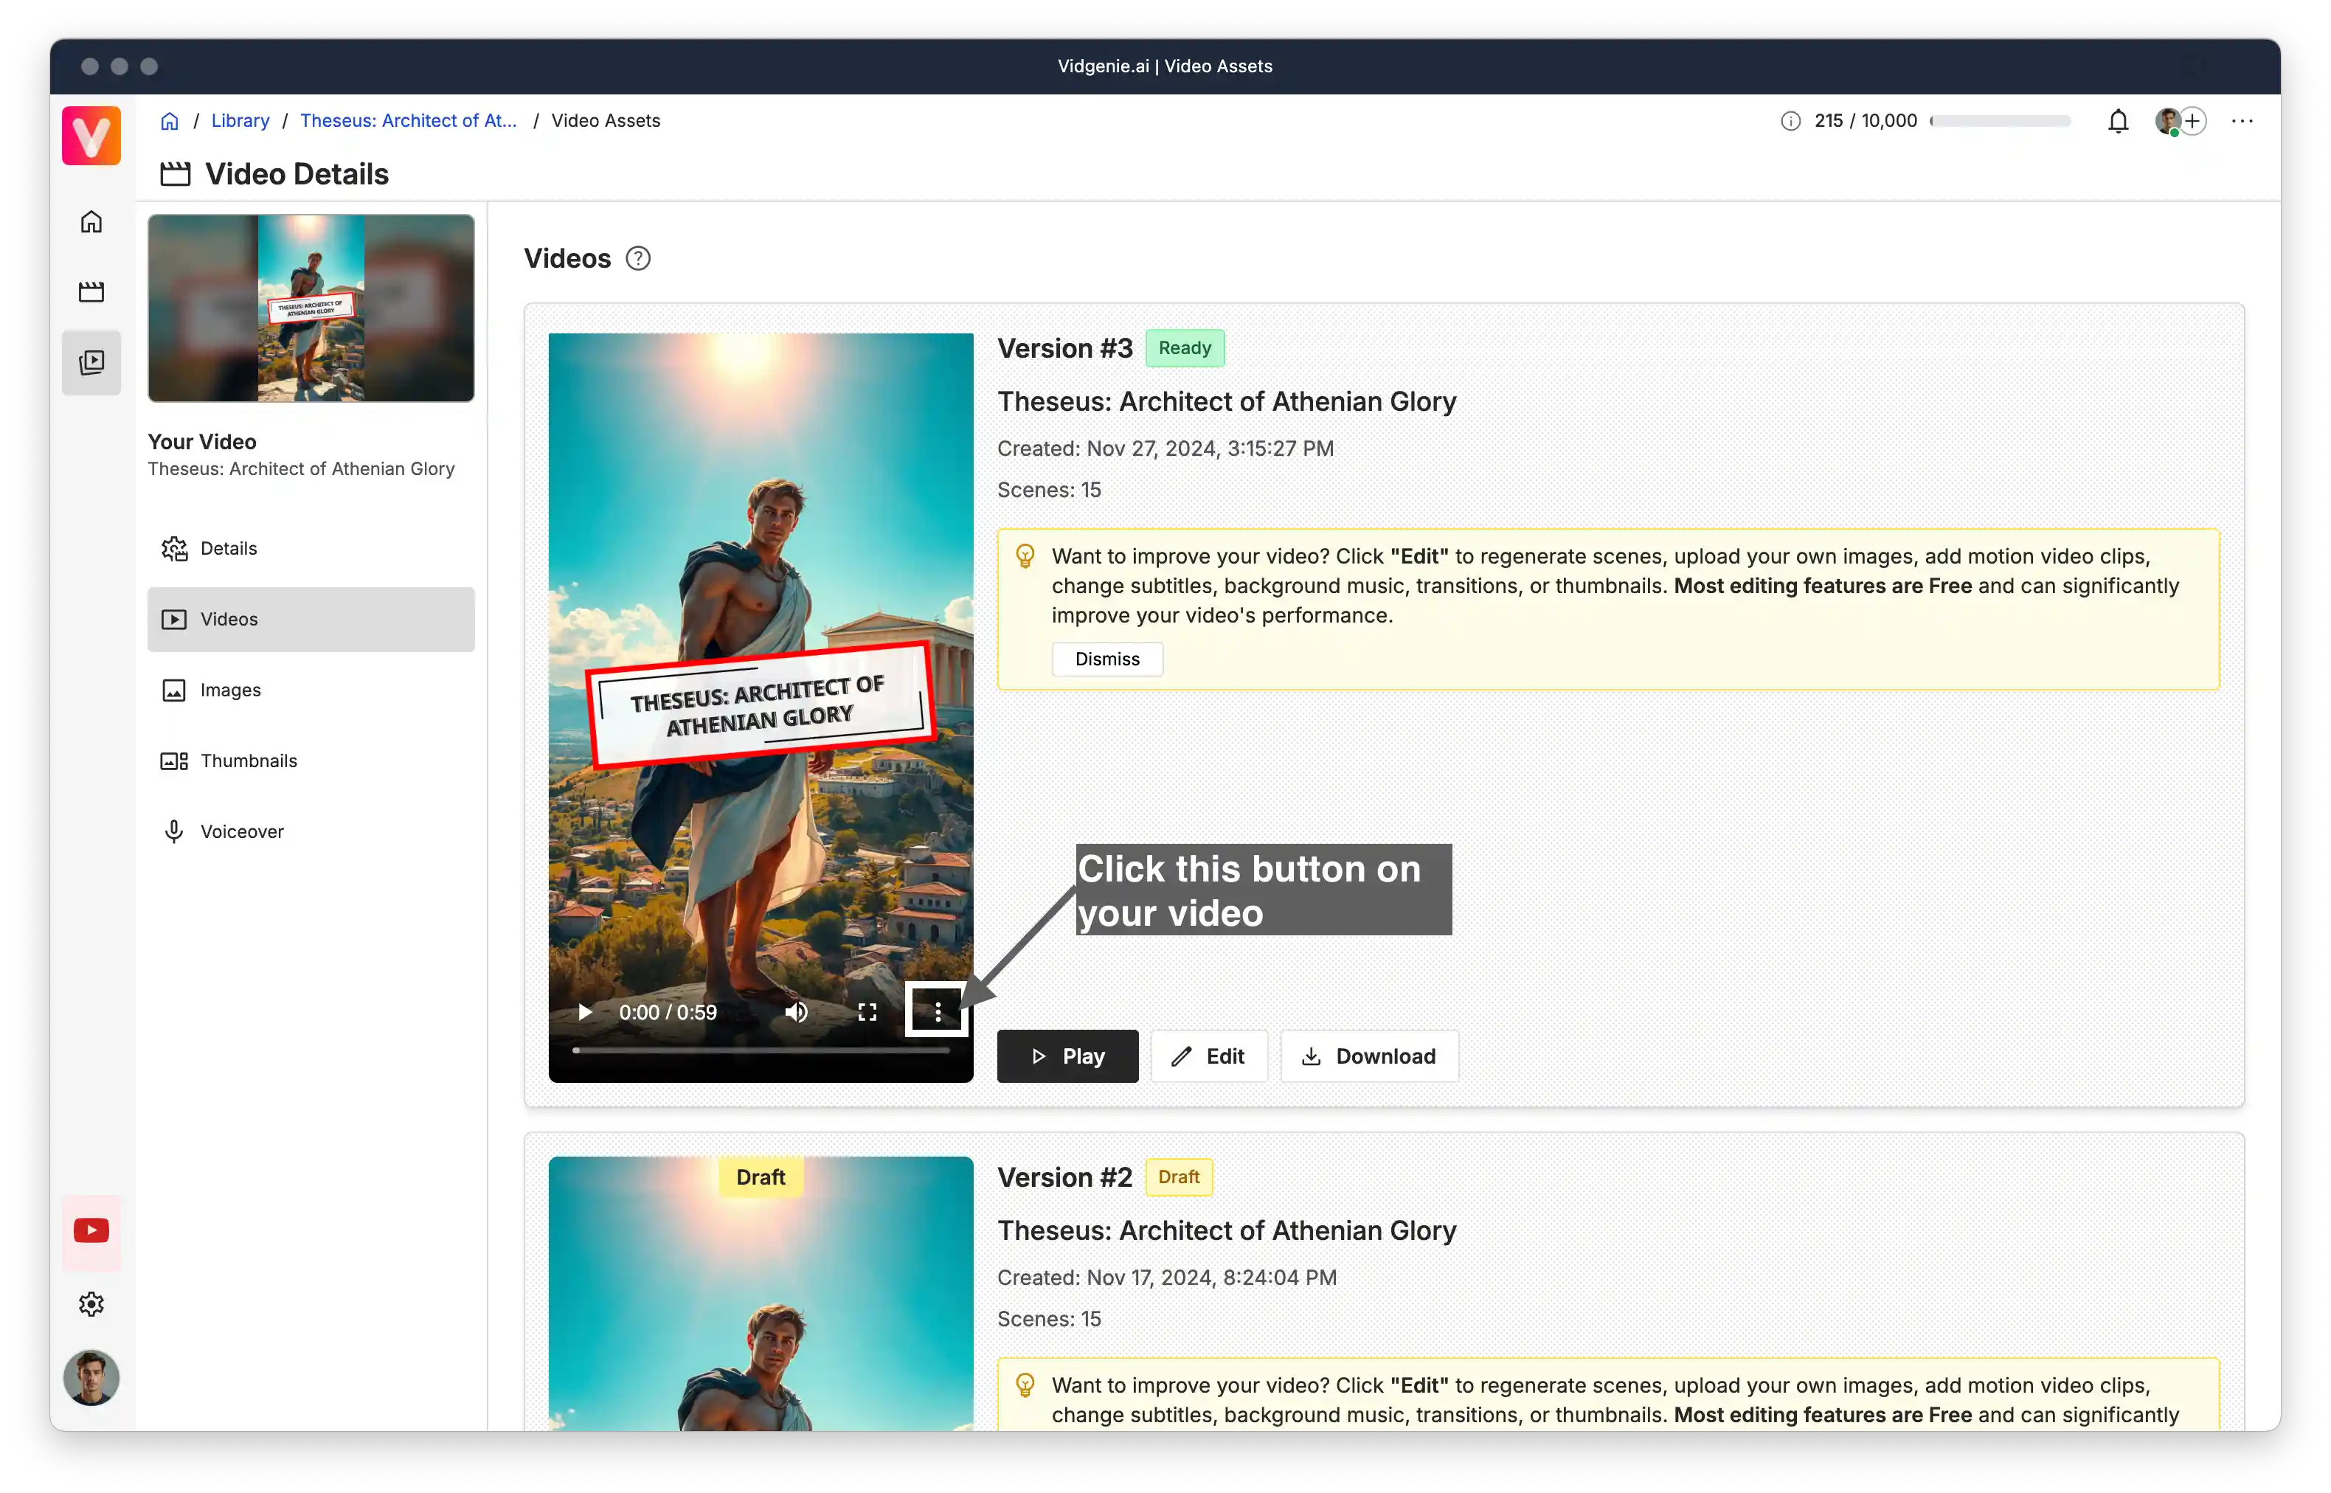2331x1493 pixels.
Task: Dismiss the edit tip banner
Action: [1107, 659]
